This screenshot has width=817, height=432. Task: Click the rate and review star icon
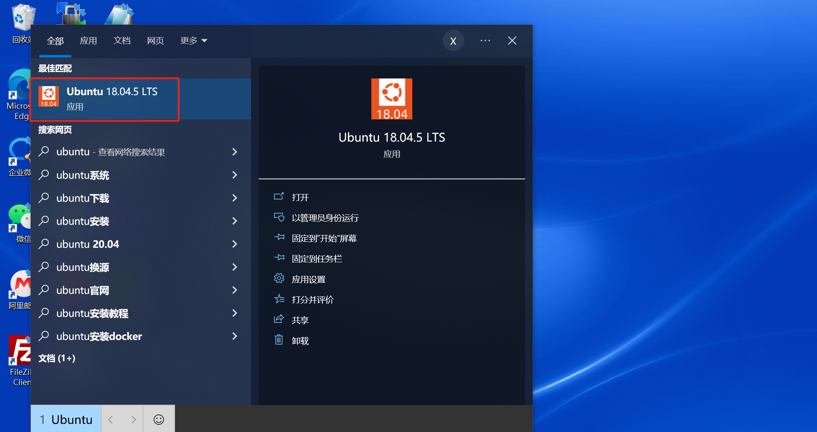pos(279,299)
